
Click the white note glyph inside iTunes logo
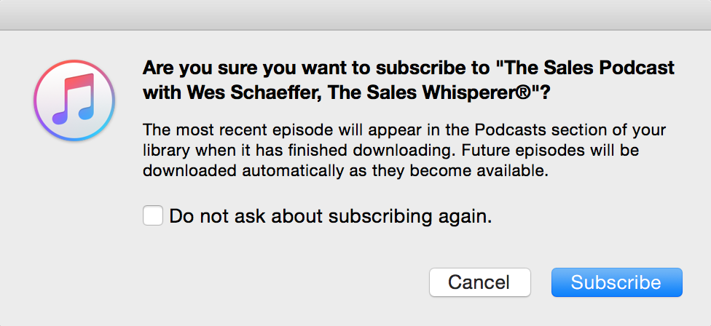pos(73,99)
